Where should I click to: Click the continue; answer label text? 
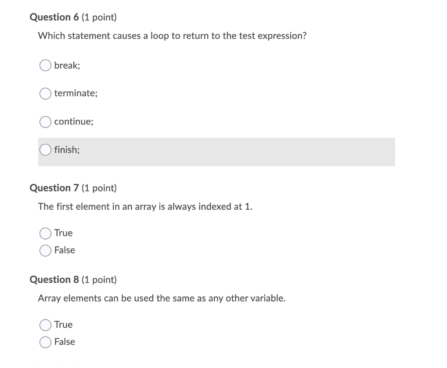click(x=73, y=122)
